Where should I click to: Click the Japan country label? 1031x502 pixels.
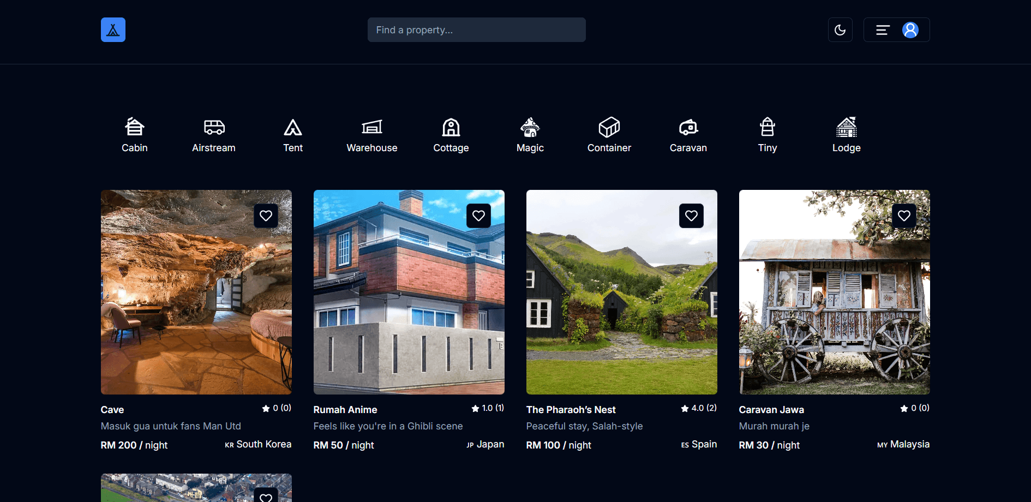485,445
